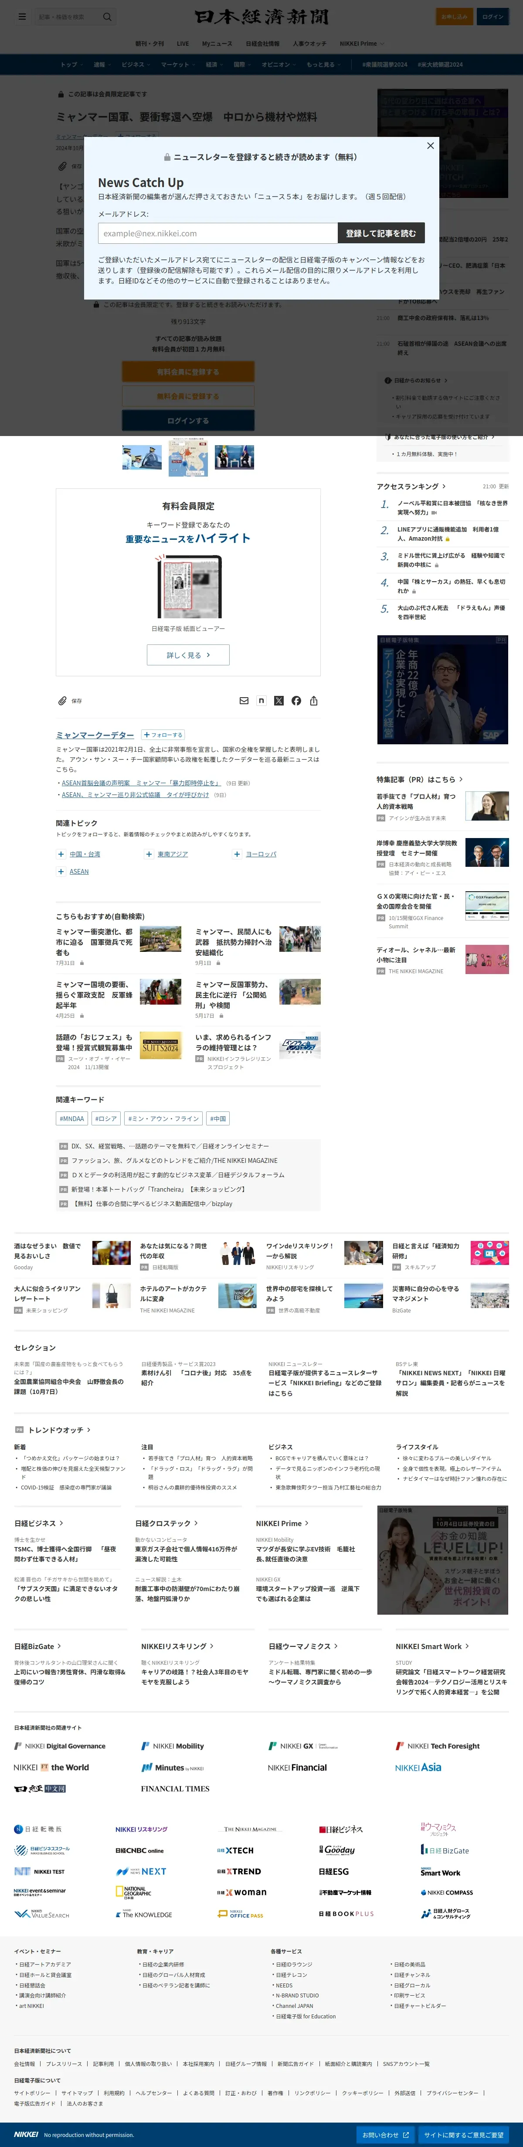
Task: Open the generic share icon
Action: point(314,701)
